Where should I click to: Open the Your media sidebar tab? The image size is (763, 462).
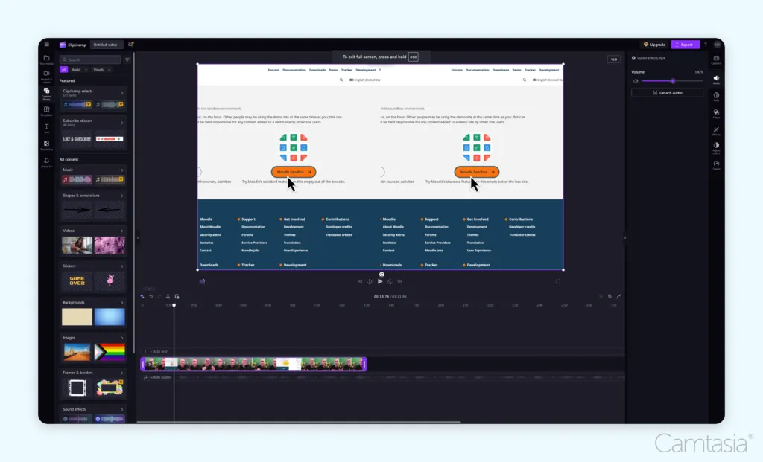click(47, 60)
